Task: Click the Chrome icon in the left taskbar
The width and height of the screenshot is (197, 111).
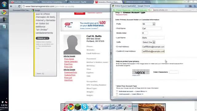Action: (4, 12)
